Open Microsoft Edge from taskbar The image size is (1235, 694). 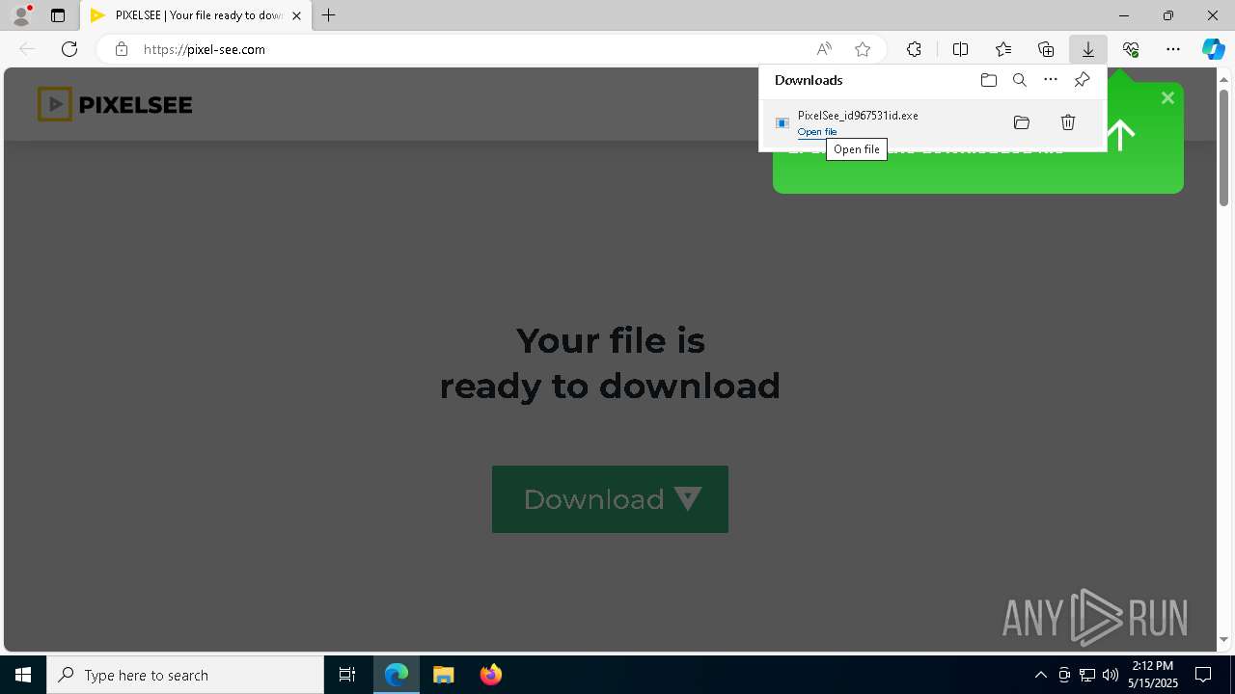[x=397, y=675]
